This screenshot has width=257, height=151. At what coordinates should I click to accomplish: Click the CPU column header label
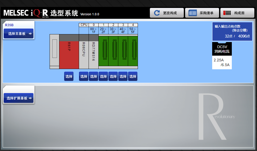[84, 25]
